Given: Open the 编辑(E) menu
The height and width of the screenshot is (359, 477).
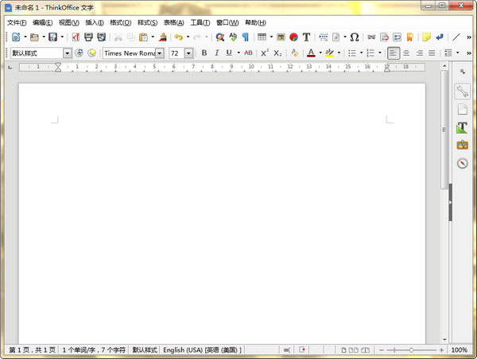Looking at the screenshot, I should point(43,22).
